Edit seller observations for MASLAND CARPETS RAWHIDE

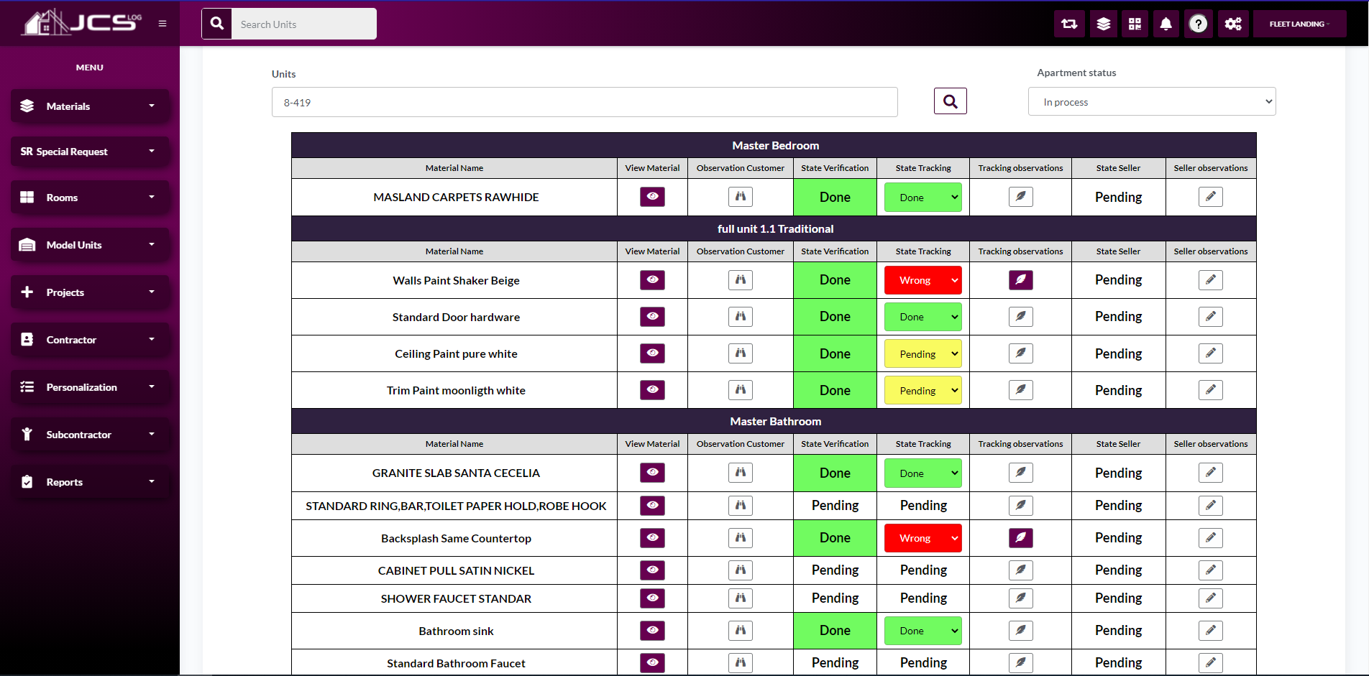[1210, 197]
